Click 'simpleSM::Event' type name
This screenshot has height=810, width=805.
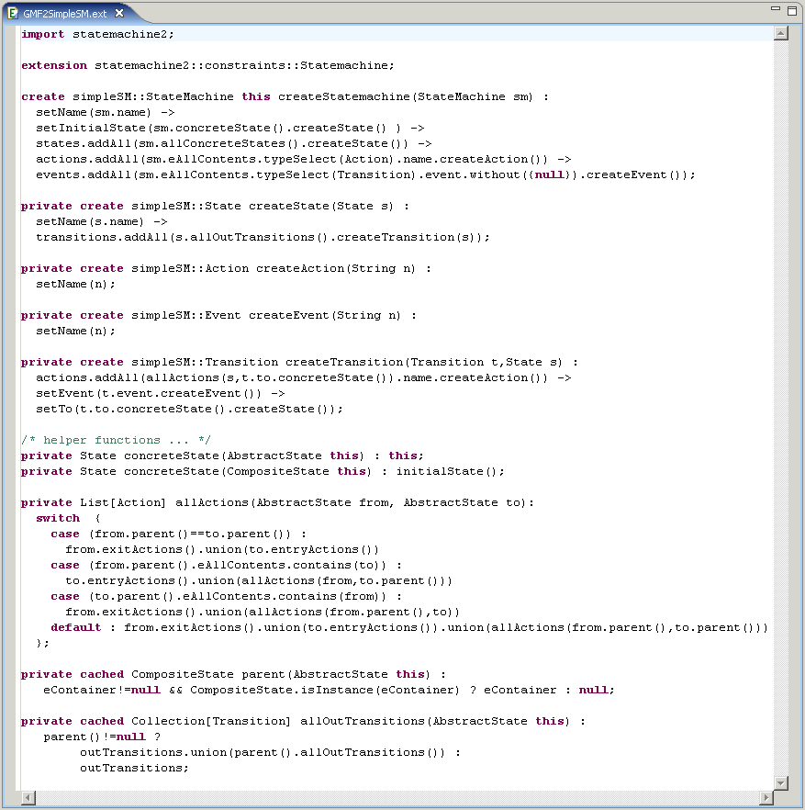pos(186,316)
